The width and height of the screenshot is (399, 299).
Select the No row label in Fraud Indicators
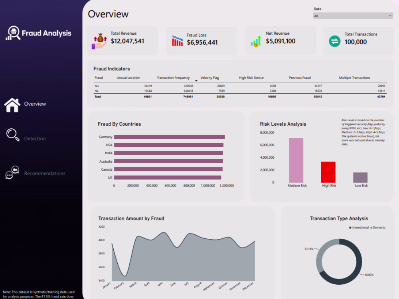pos(97,91)
